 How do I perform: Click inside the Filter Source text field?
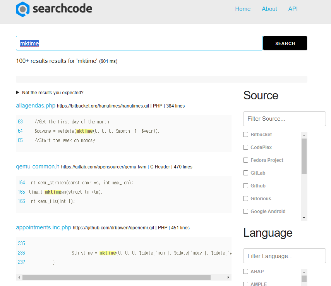point(284,119)
